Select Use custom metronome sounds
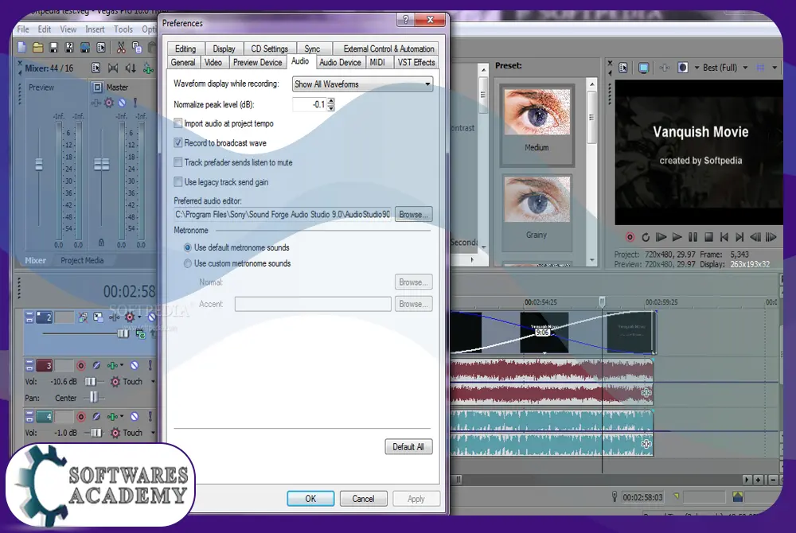Screen dimensions: 796x533 coord(187,263)
